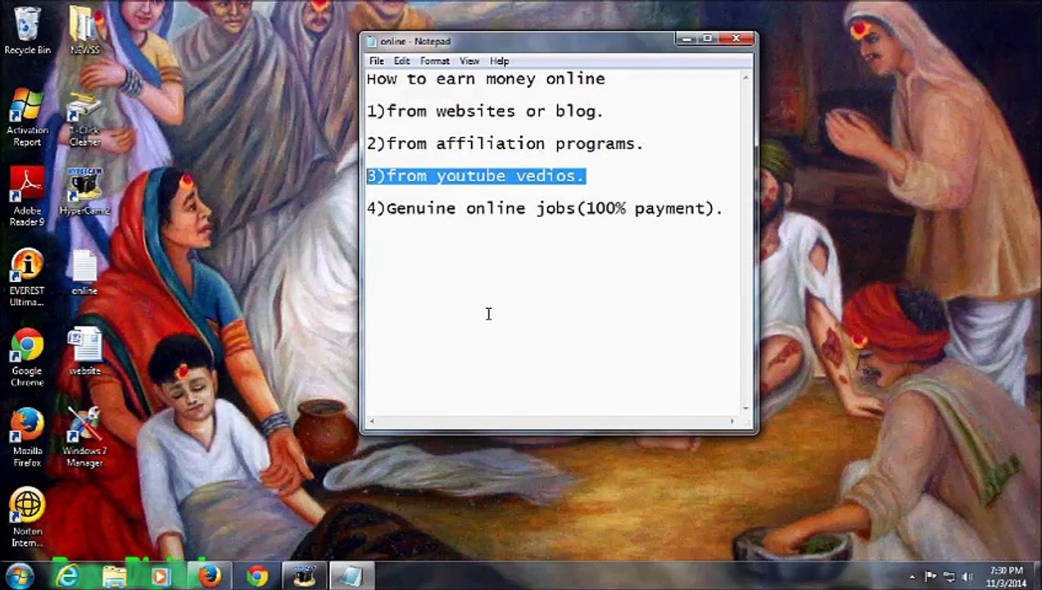The image size is (1042, 590).
Task: Click the Notepad vertical scrollbar down arrow
Action: (745, 408)
